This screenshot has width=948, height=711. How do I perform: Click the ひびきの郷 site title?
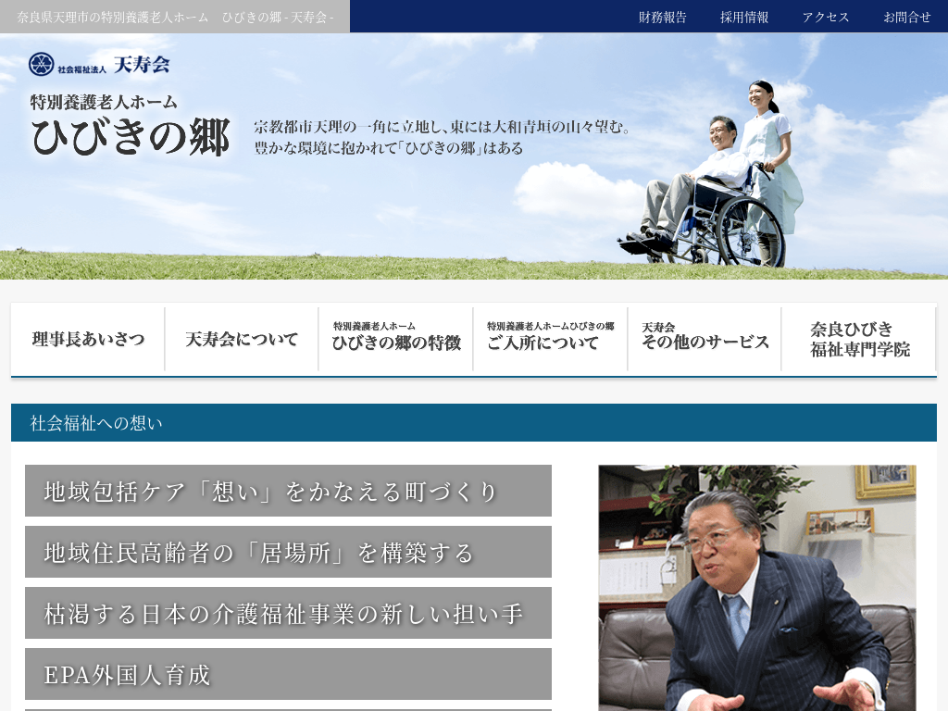131,137
